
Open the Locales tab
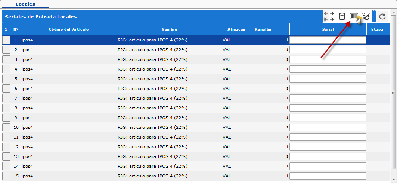(x=25, y=4)
